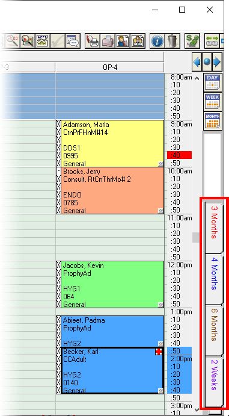Click DDS1 provider in Adamson appointment
229x416 pixels.
pos(72,148)
